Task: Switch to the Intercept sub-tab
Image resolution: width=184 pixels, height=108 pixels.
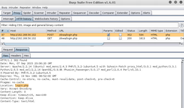Action: click(x=8, y=19)
